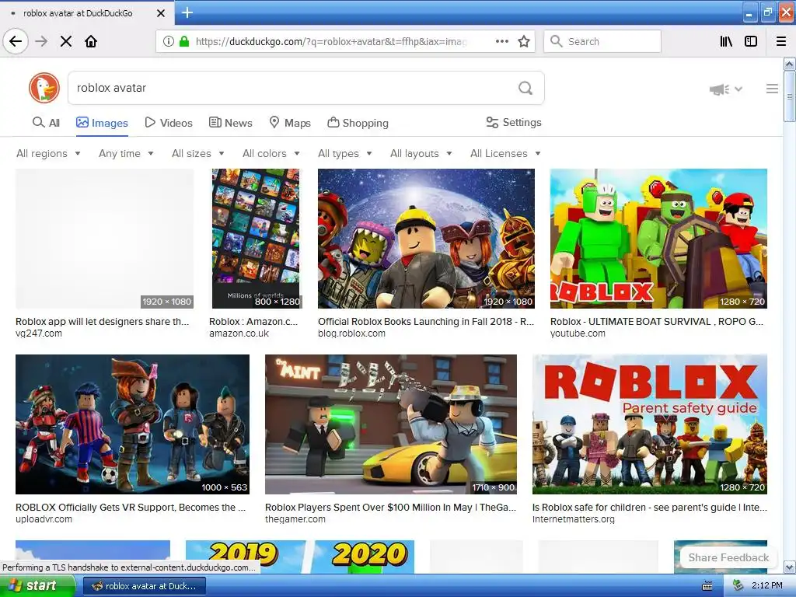Screen dimensions: 796x597
Task: Open the News tab
Action: point(230,123)
